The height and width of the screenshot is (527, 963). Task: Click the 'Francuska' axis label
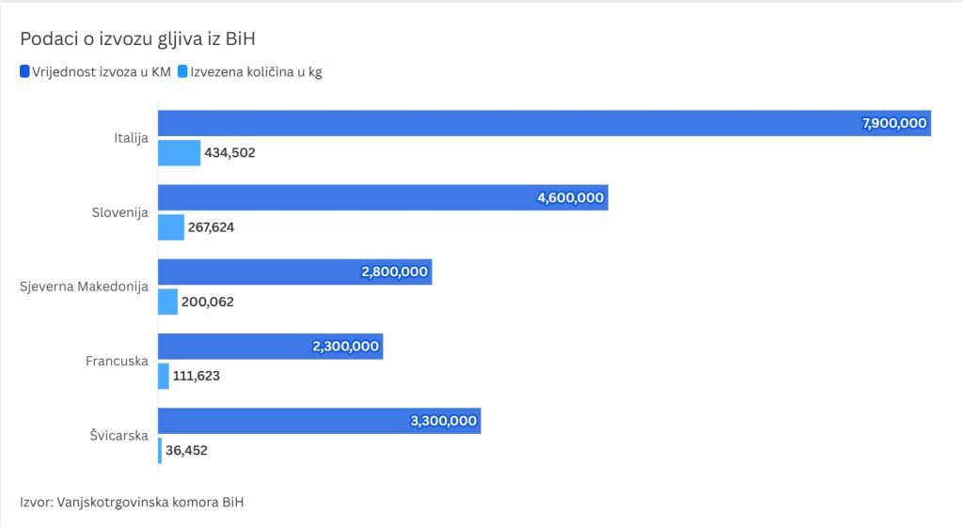click(x=117, y=361)
